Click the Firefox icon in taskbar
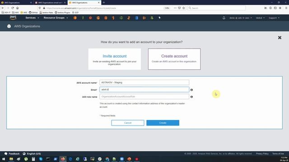This screenshot has width=289, height=162. pyautogui.click(x=63, y=159)
